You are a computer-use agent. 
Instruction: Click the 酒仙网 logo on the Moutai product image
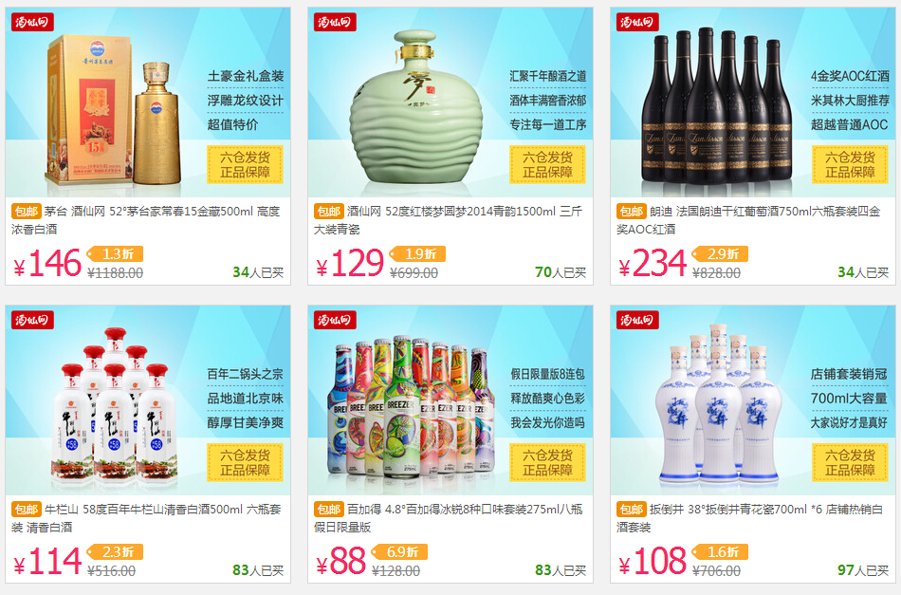click(33, 23)
